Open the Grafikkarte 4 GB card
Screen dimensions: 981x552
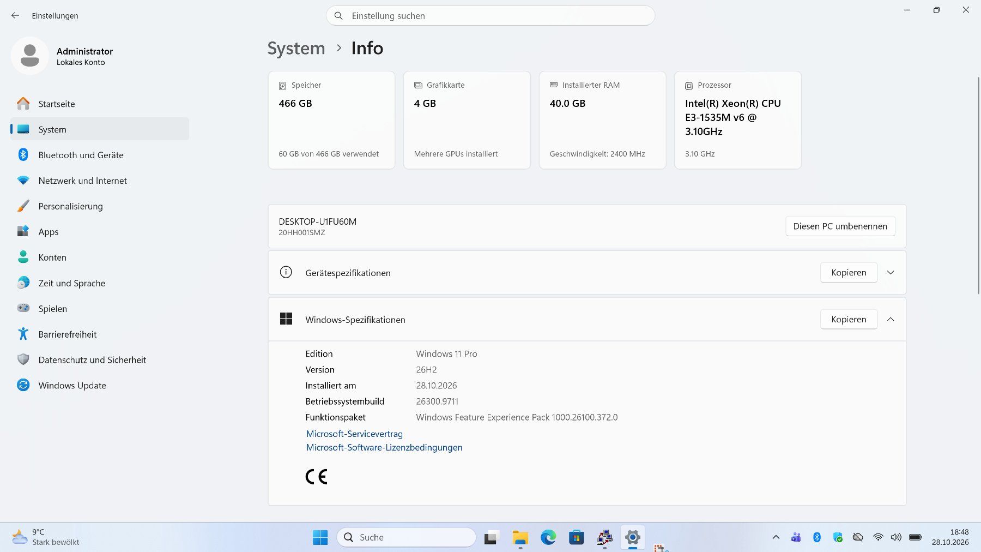[467, 120]
